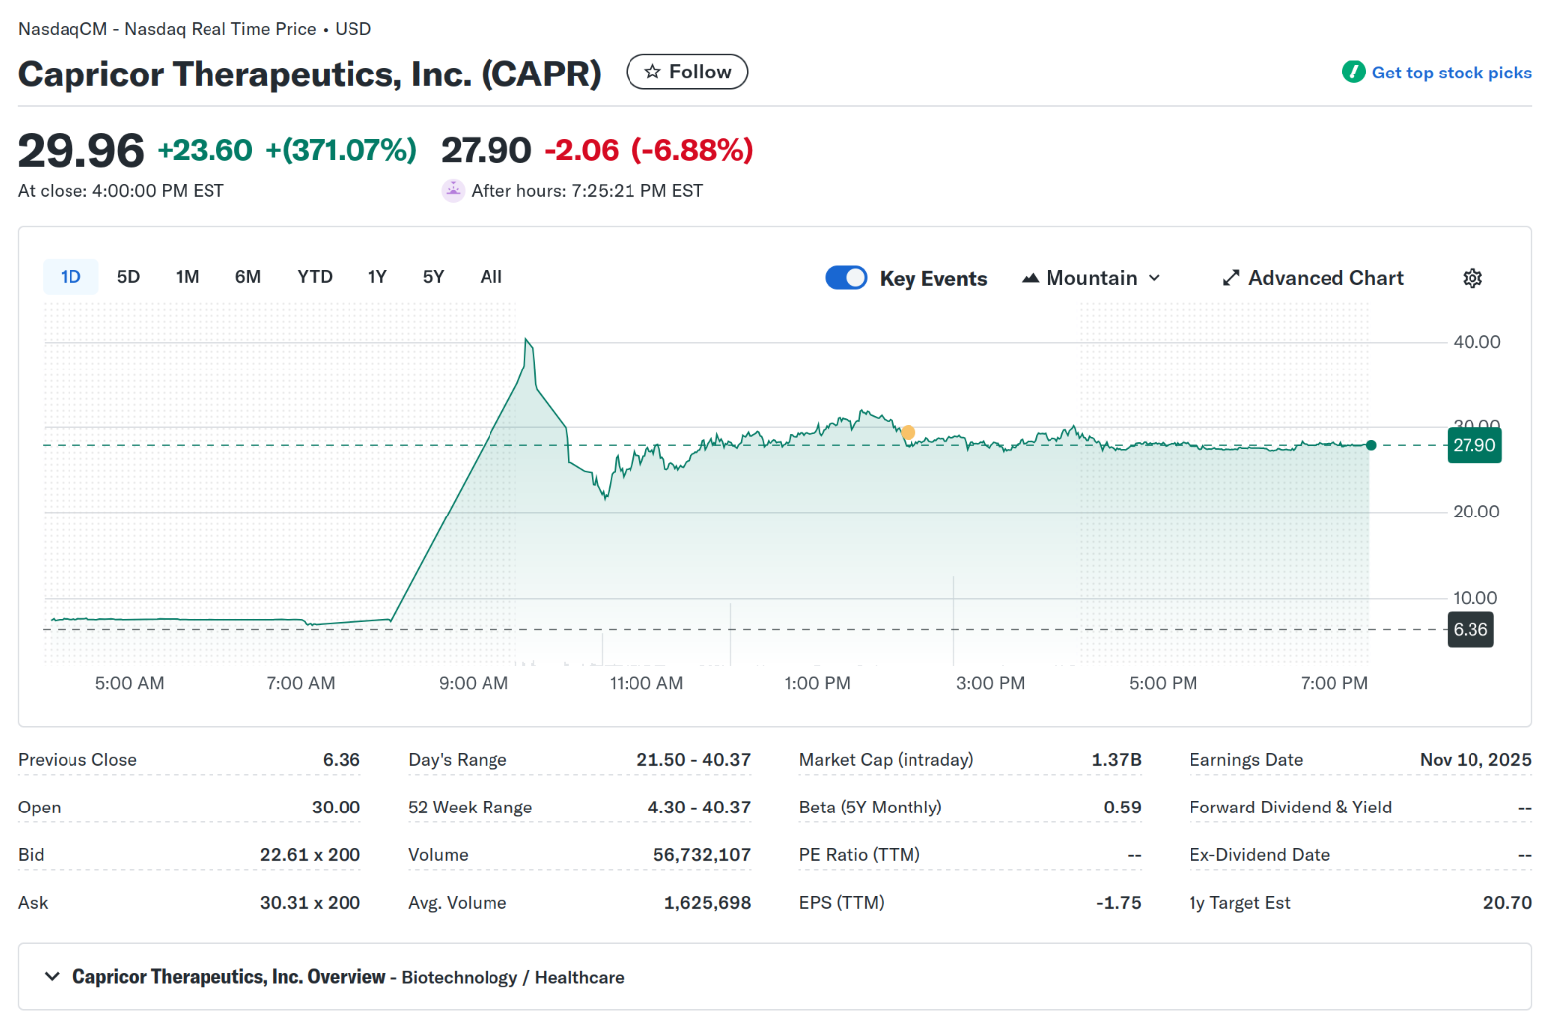Open the Get top stock picks link

tap(1451, 73)
